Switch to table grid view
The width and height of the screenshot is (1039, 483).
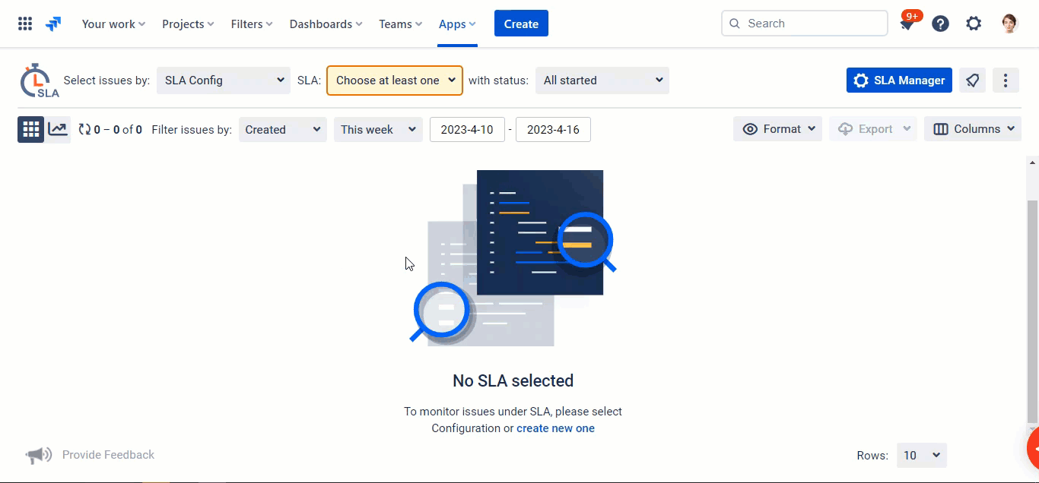(x=31, y=129)
